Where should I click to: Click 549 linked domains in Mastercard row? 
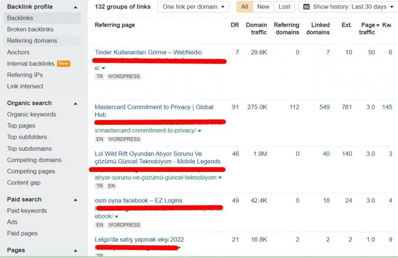[x=325, y=107]
